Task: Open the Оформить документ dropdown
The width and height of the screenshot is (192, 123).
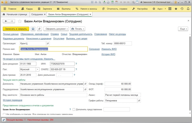Action: click(56, 29)
